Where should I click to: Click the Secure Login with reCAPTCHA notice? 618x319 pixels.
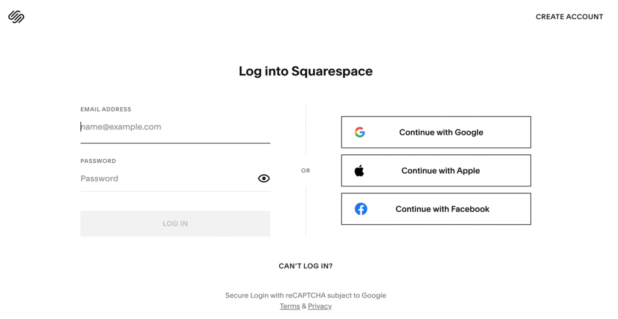pos(305,295)
